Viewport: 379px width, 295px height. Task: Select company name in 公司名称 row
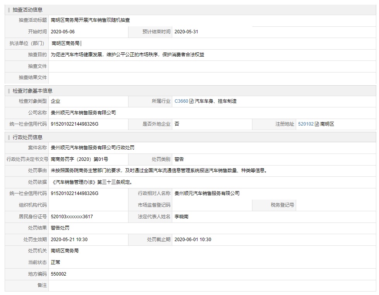tap(83, 113)
